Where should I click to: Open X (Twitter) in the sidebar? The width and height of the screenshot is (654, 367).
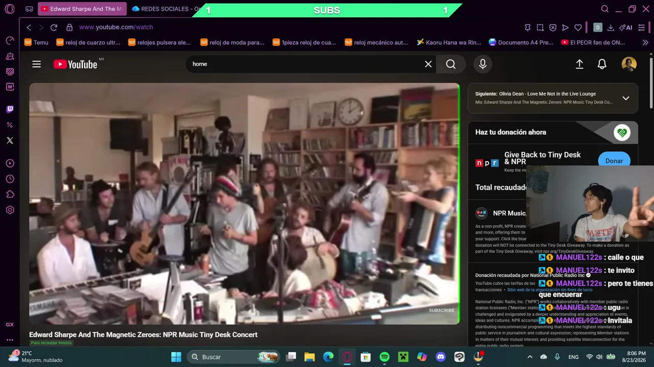click(10, 140)
